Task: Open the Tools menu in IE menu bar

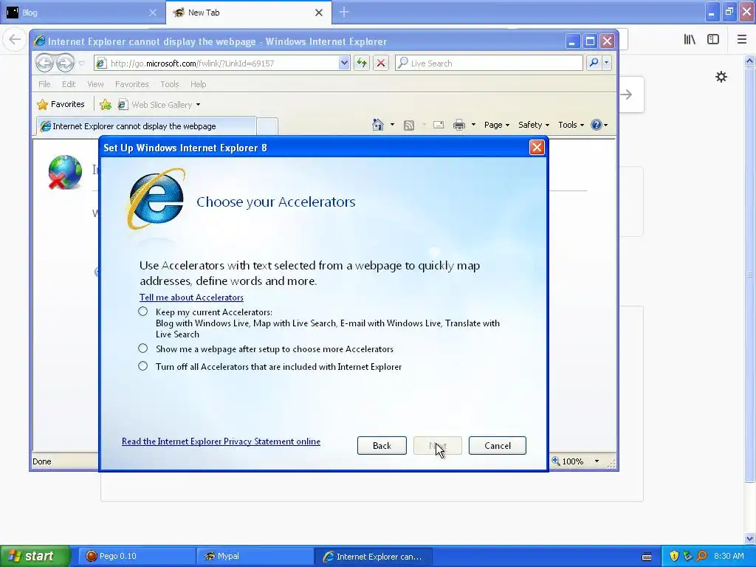Action: (x=169, y=84)
